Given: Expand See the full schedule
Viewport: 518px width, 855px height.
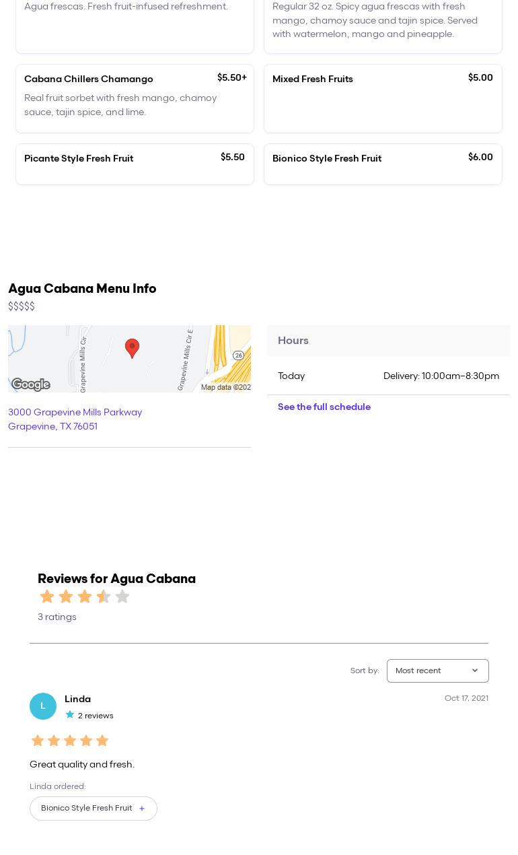Looking at the screenshot, I should point(324,407).
